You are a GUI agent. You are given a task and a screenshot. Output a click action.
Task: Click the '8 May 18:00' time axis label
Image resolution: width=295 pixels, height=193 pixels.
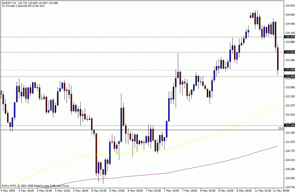pos(244,191)
